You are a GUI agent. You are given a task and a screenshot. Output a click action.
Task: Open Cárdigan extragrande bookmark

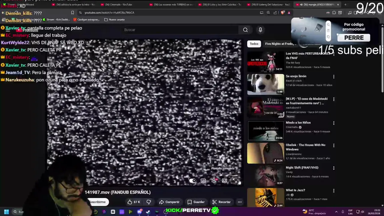pos(86,19)
